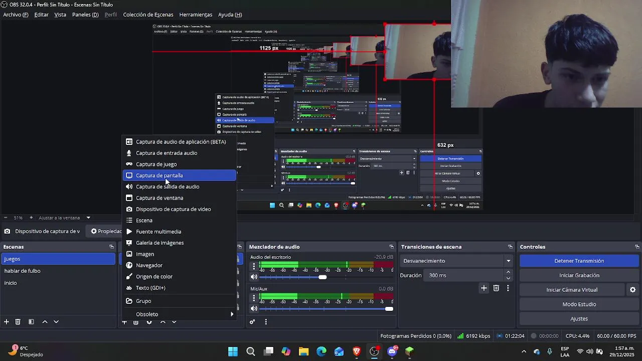
Task: Open source properties gear in sources toolbar
Action: [149, 322]
